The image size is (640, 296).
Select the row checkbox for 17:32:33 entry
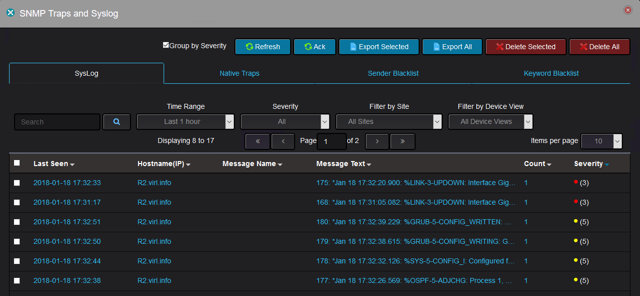(x=17, y=183)
